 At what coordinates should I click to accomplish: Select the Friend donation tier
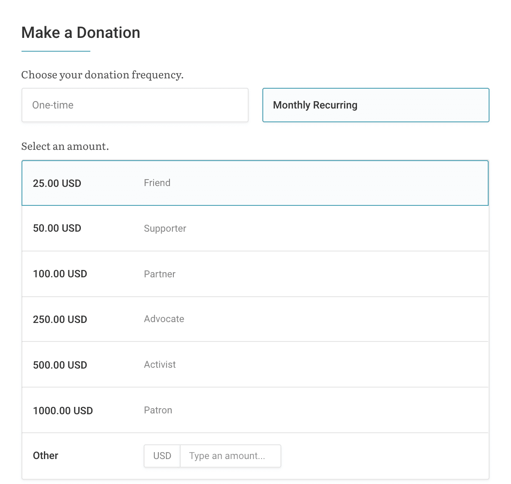[x=157, y=183]
